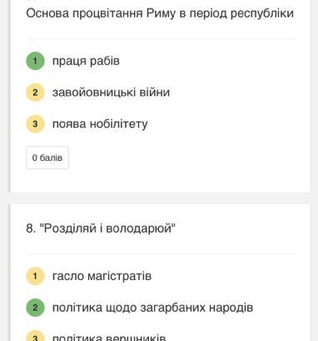The height and width of the screenshot is (341, 318).
Task: Click yellow circle 1 beside 'гасло магістратів'
Action: tap(35, 276)
